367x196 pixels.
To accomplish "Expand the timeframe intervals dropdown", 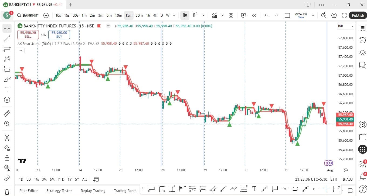I will (x=174, y=15).
